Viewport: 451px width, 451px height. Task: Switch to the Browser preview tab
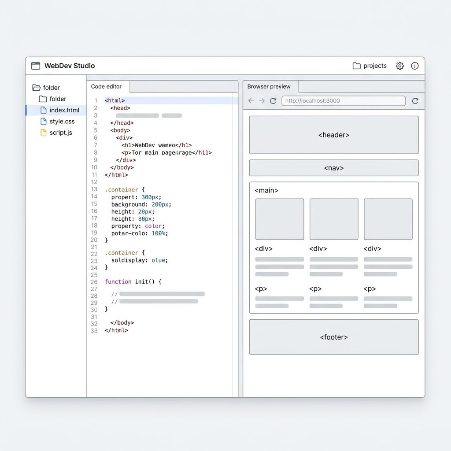[x=271, y=86]
